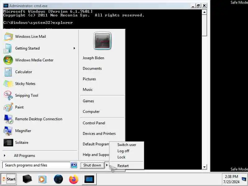Open Windows Media Center icon
248x186 pixels.
[x=8, y=60]
